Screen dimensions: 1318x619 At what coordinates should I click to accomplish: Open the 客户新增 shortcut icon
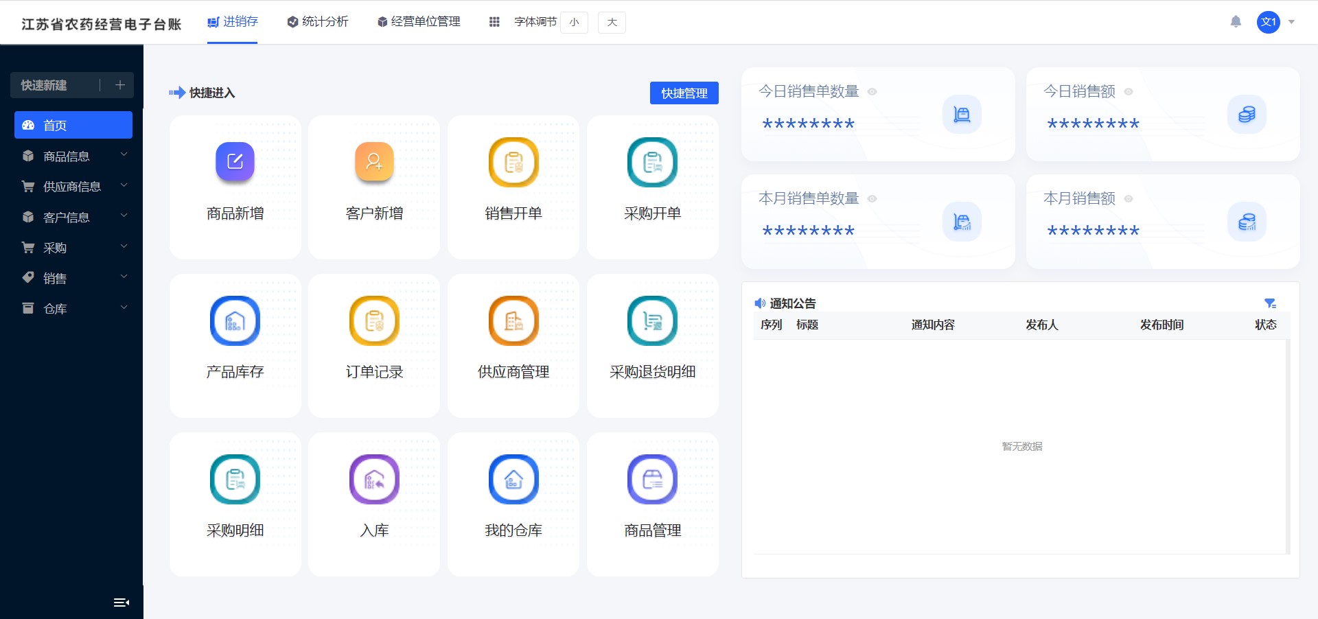point(374,162)
